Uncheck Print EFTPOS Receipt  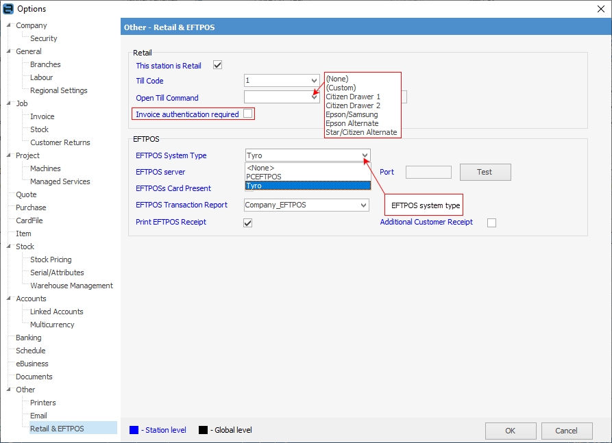point(248,223)
